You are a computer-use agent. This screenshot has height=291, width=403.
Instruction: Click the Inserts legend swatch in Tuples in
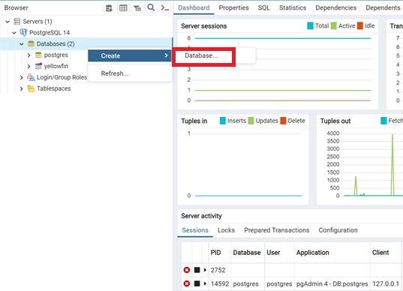click(x=223, y=121)
